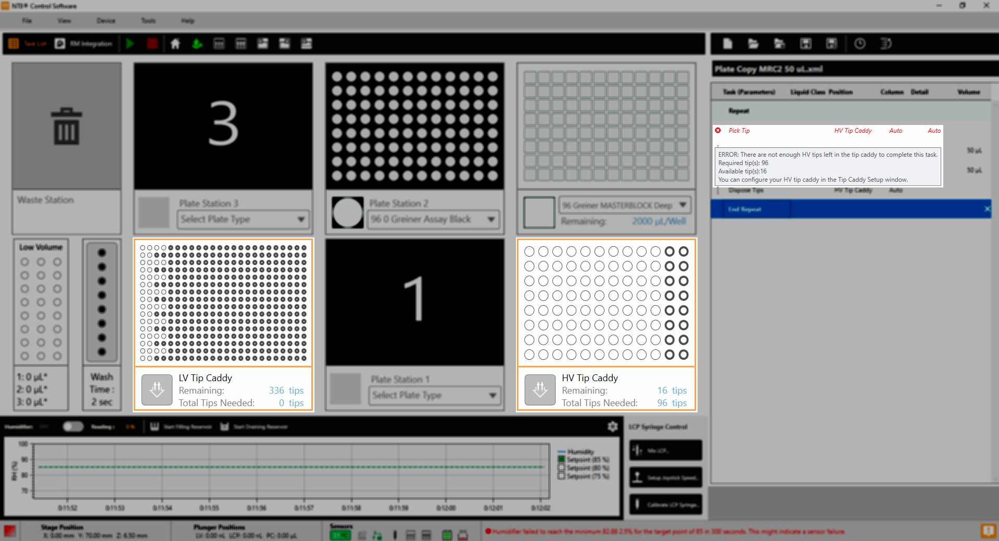Click the green Run play button
Viewport: 999px width, 541px height.
[x=130, y=44]
